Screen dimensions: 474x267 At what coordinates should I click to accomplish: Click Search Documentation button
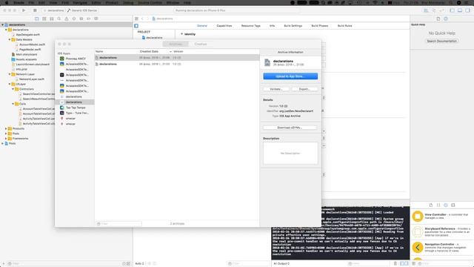coord(441,42)
